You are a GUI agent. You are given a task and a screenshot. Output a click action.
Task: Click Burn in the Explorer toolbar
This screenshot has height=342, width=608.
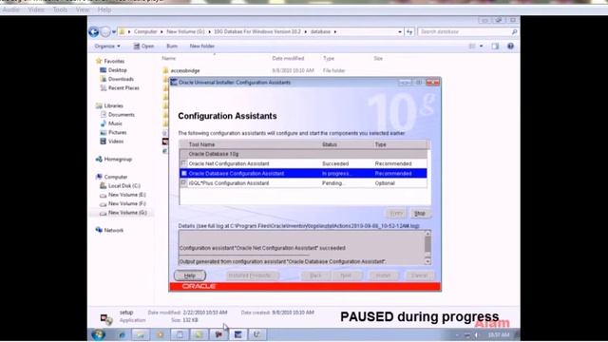[172, 47]
